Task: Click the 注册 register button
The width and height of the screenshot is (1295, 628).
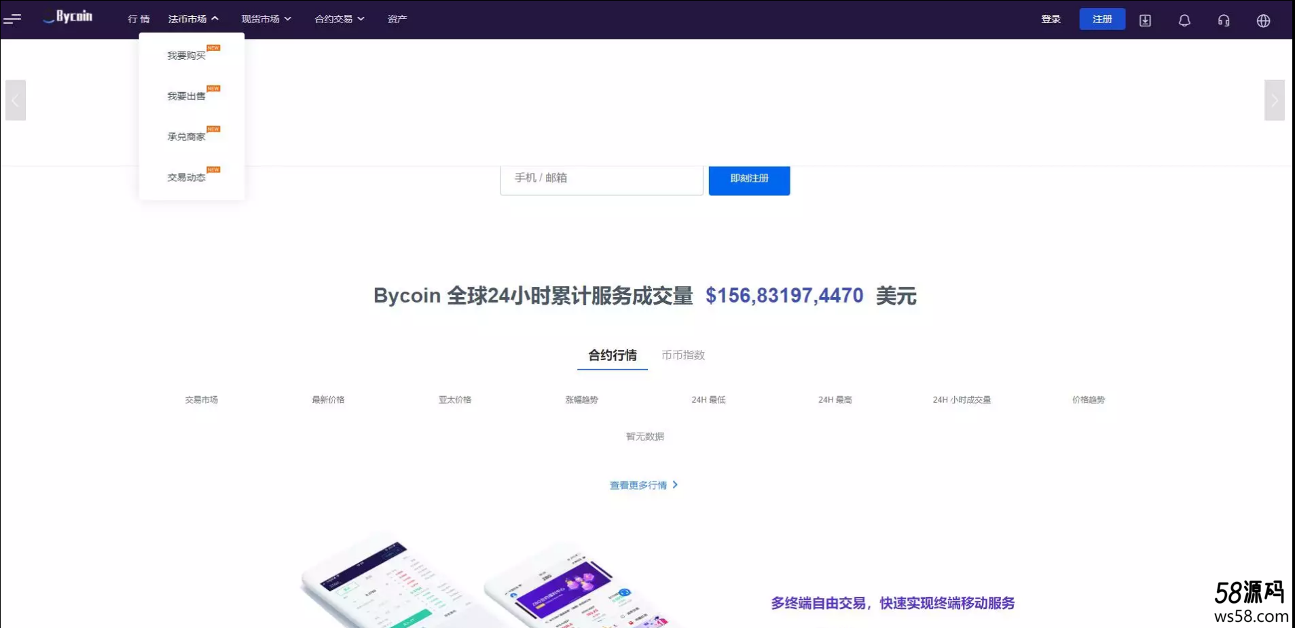Action: (1102, 19)
